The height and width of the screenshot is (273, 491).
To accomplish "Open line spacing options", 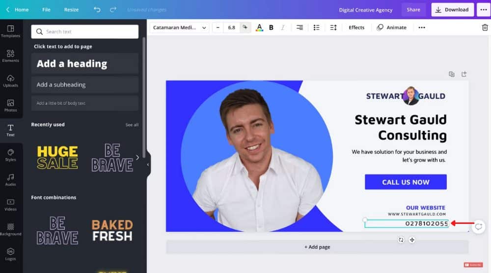I will (x=333, y=27).
